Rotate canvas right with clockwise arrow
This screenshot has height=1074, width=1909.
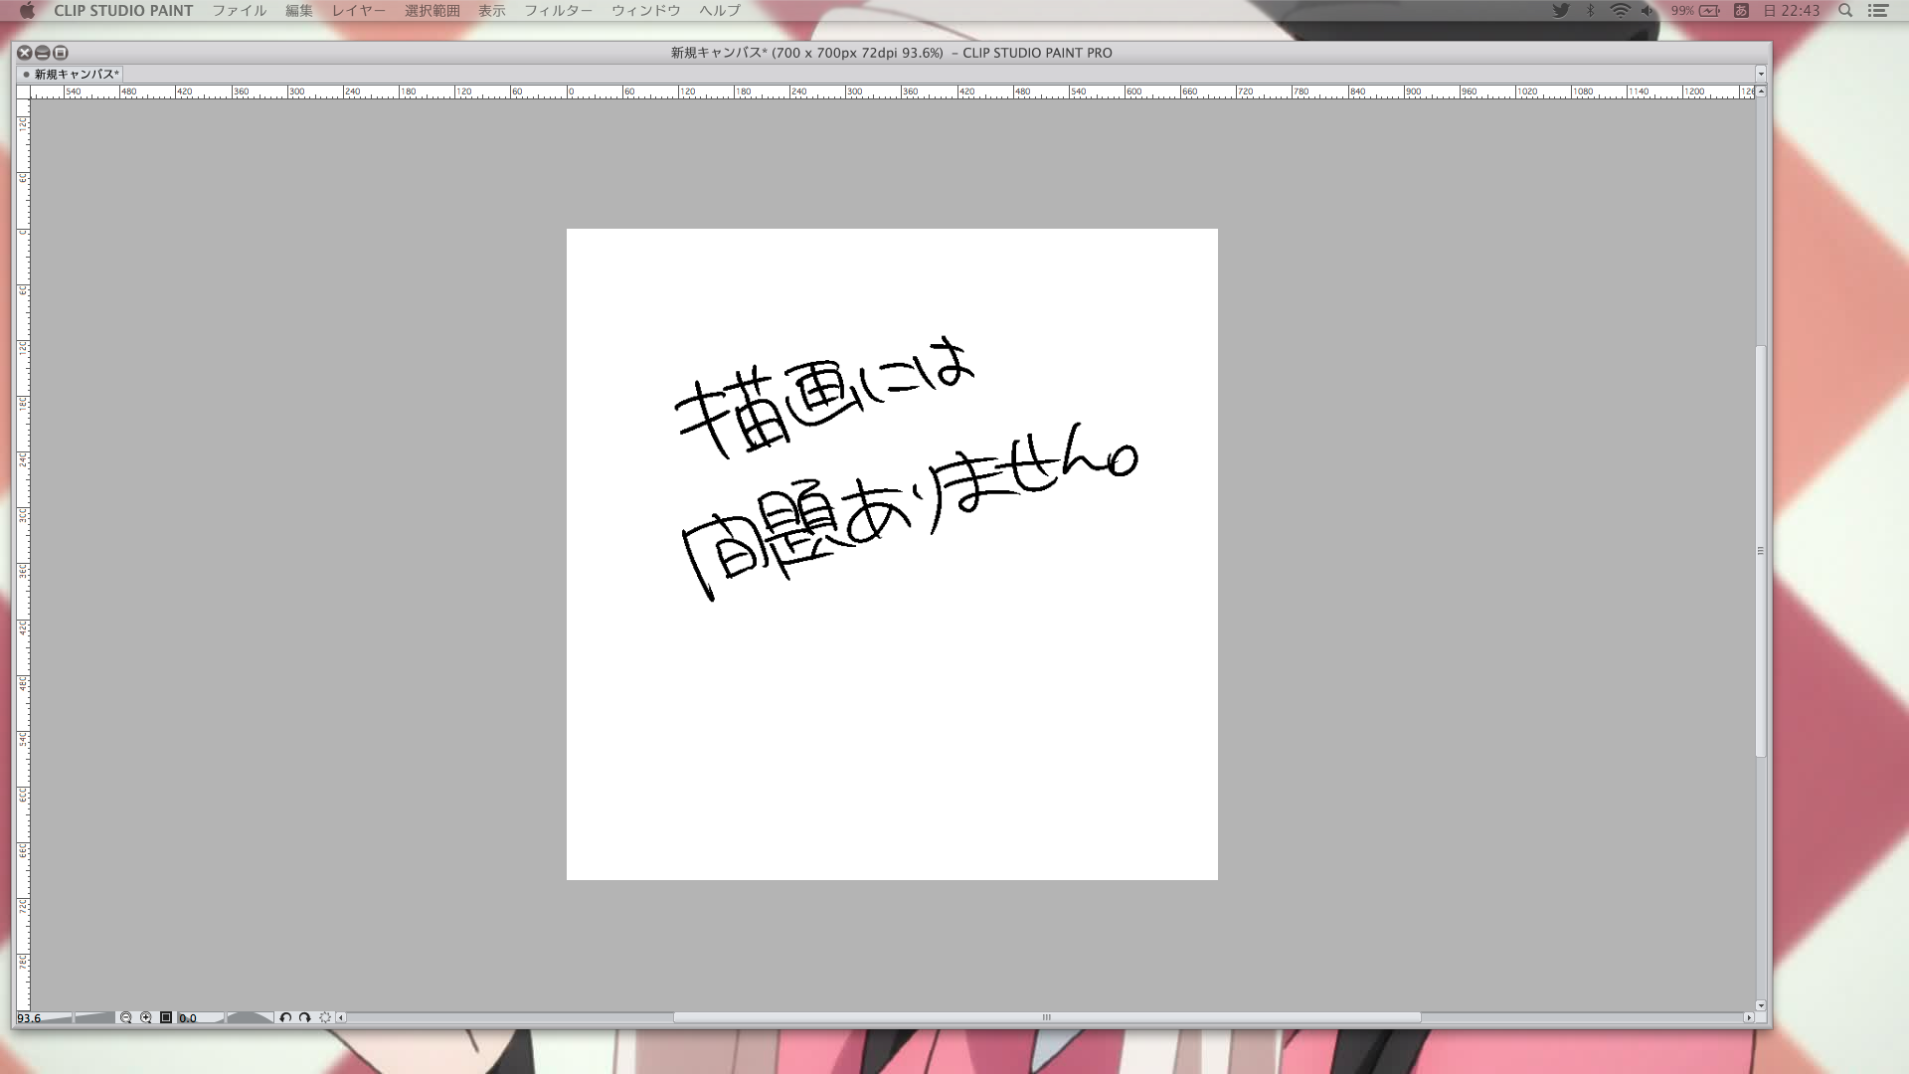tap(305, 1017)
